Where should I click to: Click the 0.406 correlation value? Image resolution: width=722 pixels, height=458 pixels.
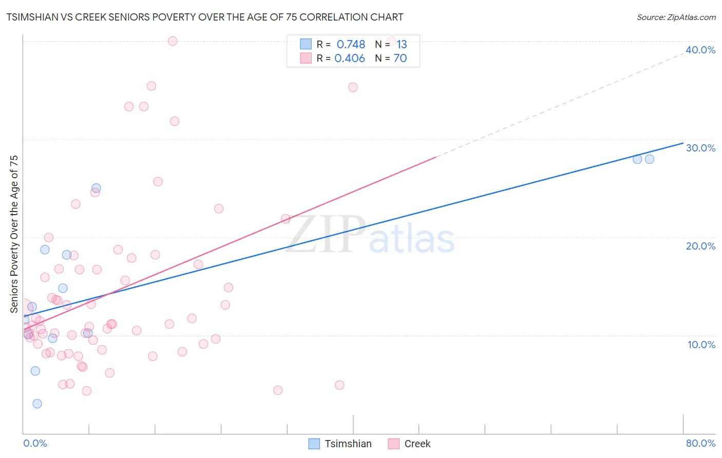350,58
